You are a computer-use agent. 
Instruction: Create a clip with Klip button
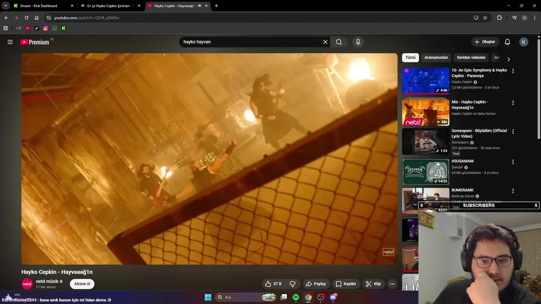click(x=373, y=284)
